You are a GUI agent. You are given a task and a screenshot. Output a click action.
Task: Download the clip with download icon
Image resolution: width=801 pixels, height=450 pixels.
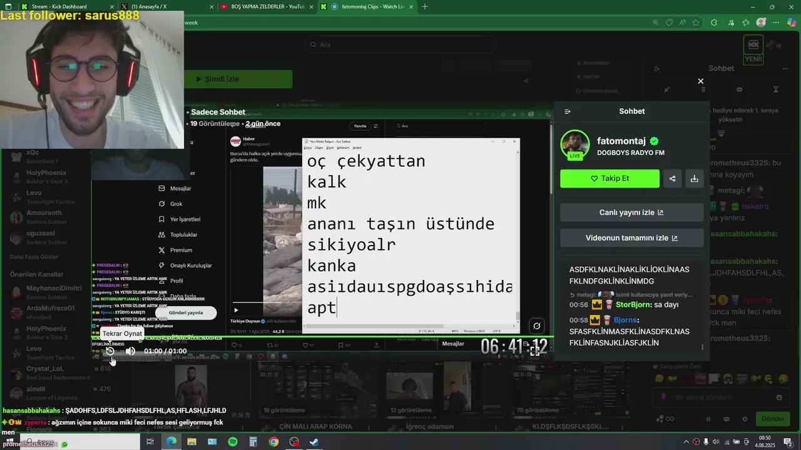pos(694,178)
